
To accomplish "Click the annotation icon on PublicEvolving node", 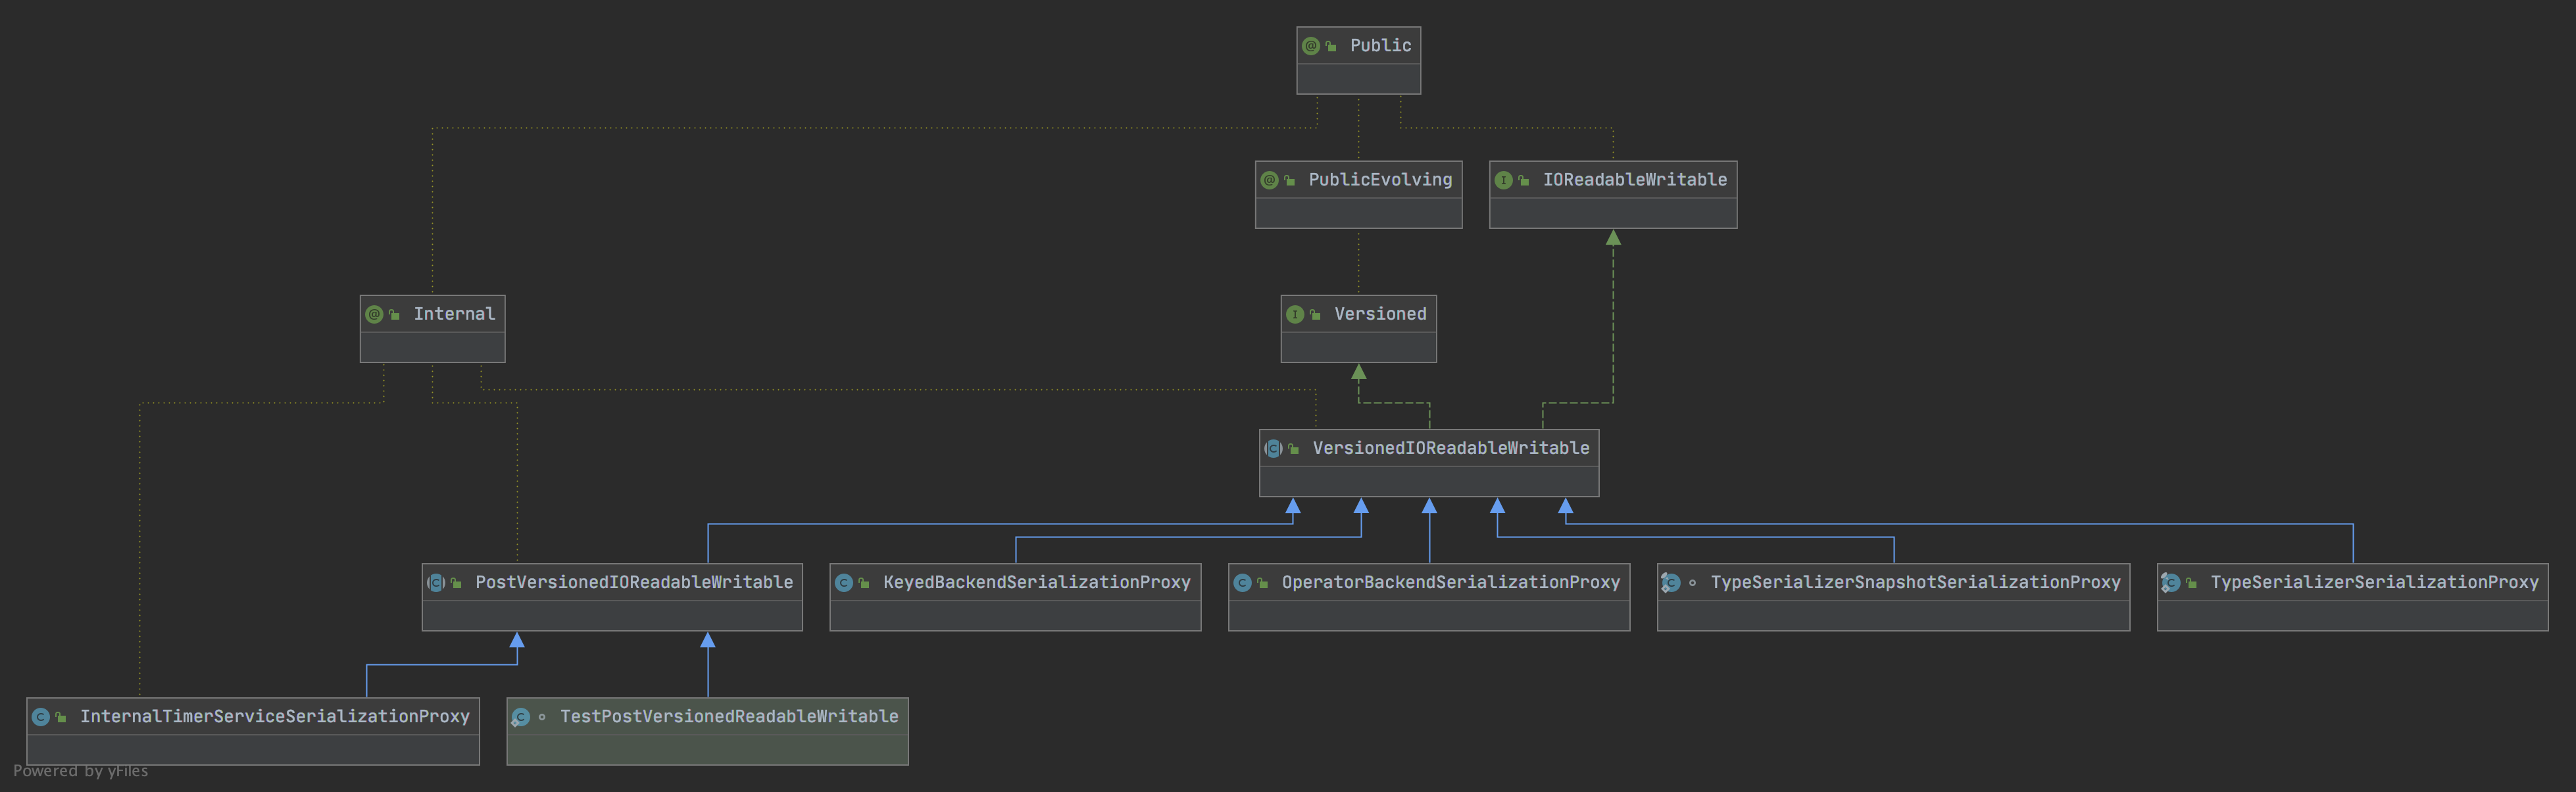I will click(x=1269, y=180).
